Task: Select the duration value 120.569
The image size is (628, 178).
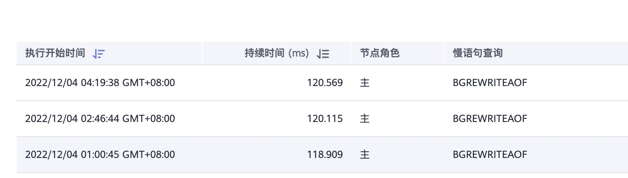Action: pyautogui.click(x=325, y=83)
